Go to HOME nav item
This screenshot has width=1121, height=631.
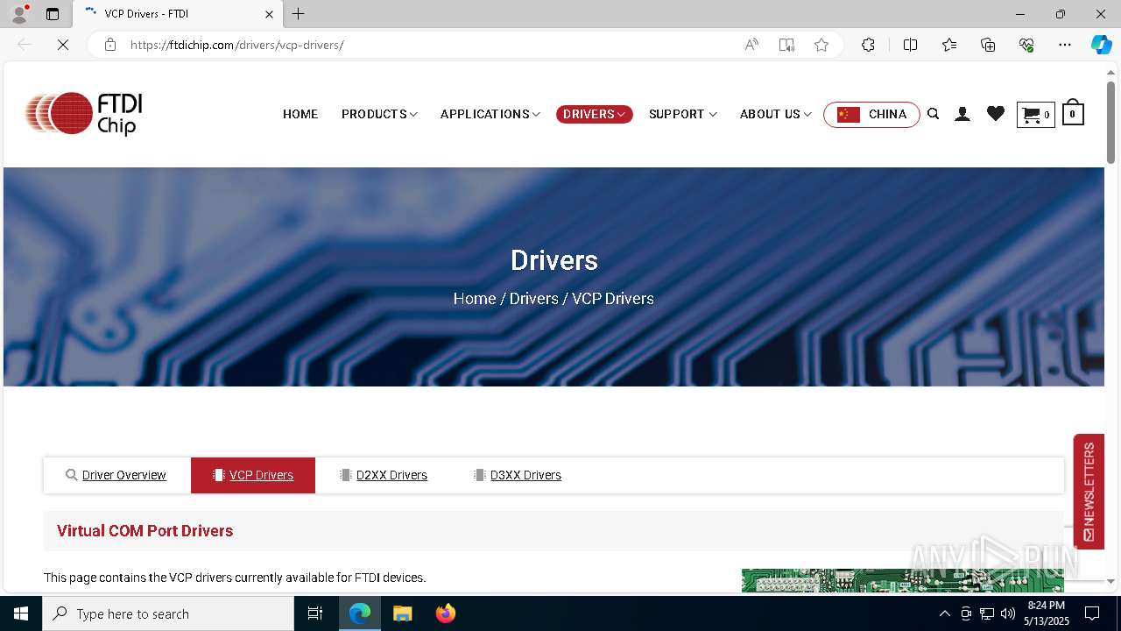[300, 114]
